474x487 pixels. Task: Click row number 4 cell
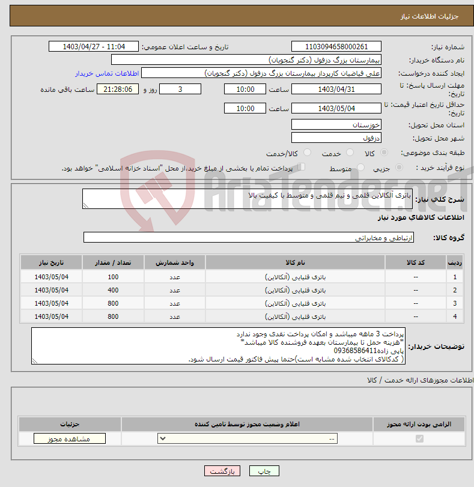(455, 316)
